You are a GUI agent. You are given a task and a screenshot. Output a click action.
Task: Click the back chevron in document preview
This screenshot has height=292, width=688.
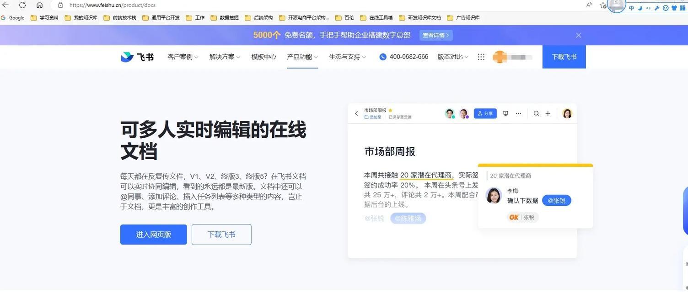click(x=356, y=114)
